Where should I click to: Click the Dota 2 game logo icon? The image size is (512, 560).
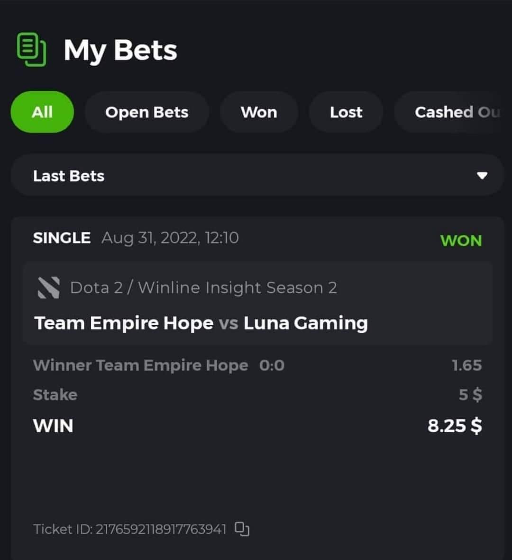click(49, 287)
